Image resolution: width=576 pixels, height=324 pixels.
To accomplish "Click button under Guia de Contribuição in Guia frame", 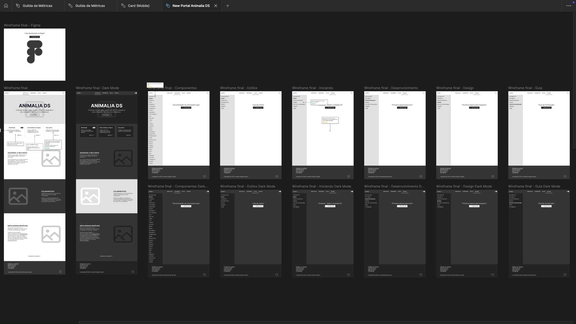I will click(546, 108).
